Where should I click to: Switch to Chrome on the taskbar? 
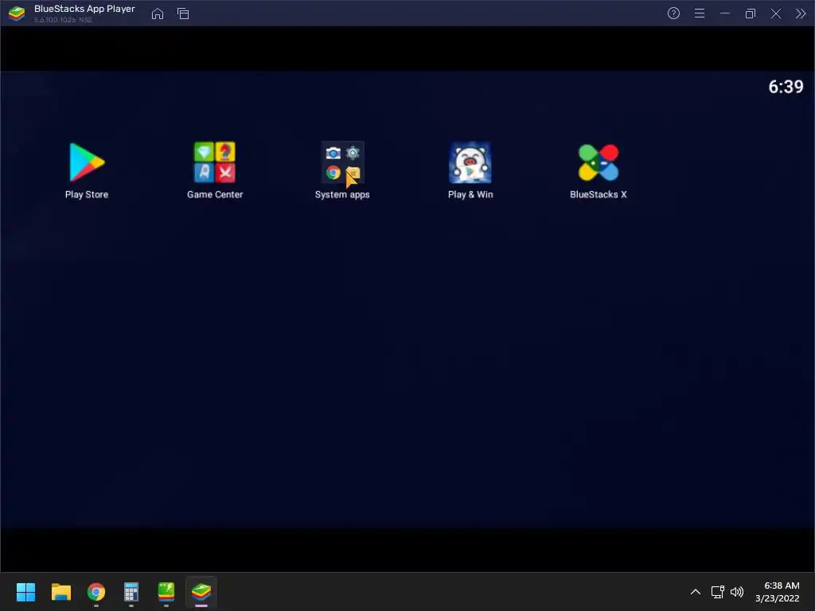click(x=96, y=592)
